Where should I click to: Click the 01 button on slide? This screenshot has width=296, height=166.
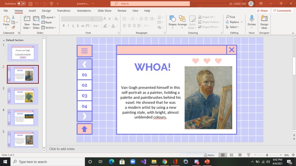[84, 75]
